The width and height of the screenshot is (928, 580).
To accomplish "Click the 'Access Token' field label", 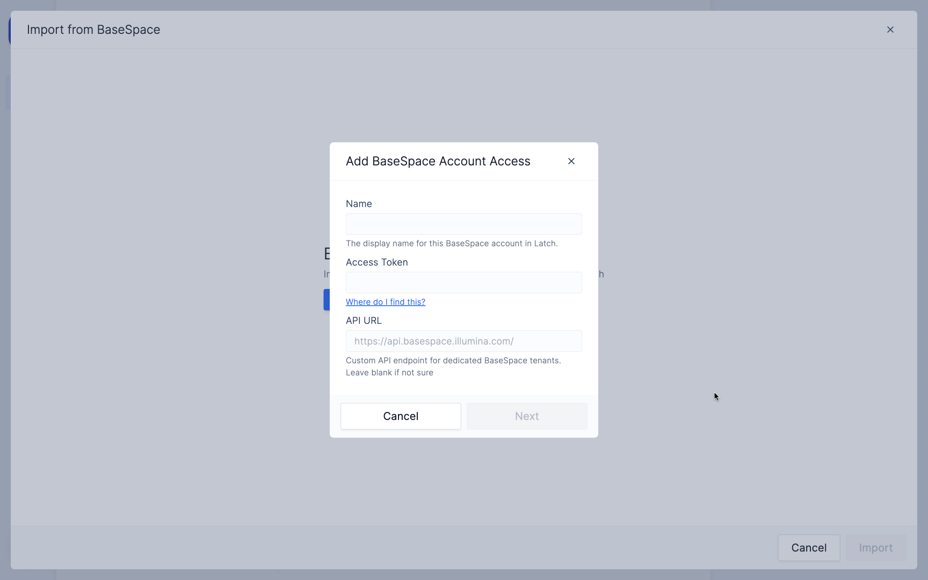I will click(x=377, y=262).
